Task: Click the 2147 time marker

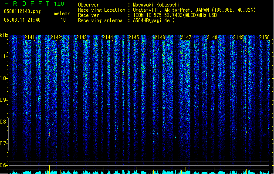Action: click(x=186, y=37)
